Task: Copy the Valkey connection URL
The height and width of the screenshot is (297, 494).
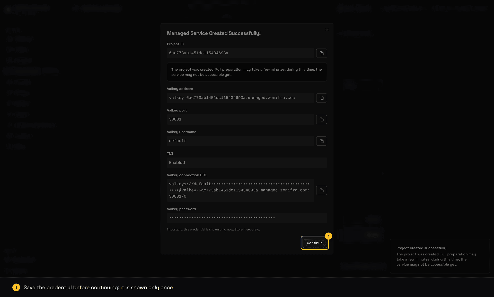Action: (321, 190)
